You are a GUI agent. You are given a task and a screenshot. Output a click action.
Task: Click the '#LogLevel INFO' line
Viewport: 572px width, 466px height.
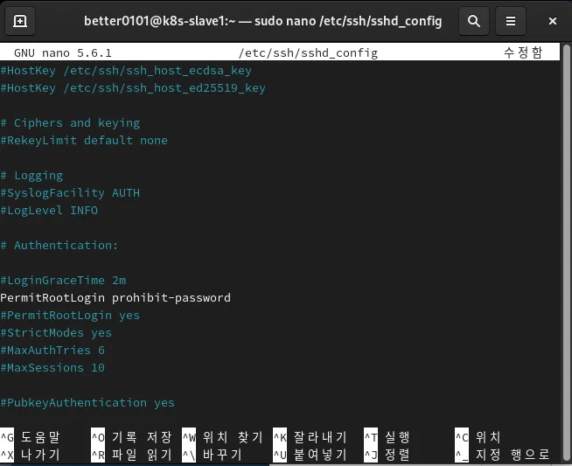(x=49, y=211)
